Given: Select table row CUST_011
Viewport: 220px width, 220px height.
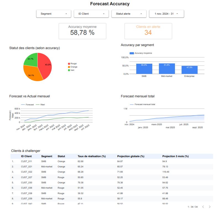Looking at the screenshot, I should click(x=112, y=162).
